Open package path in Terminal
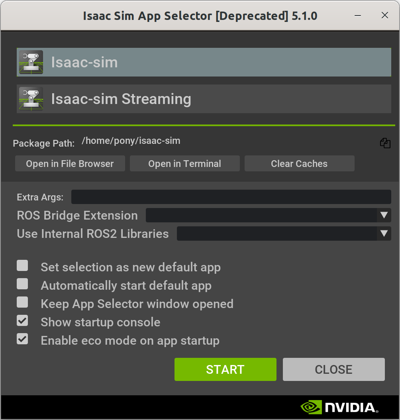 coord(185,163)
